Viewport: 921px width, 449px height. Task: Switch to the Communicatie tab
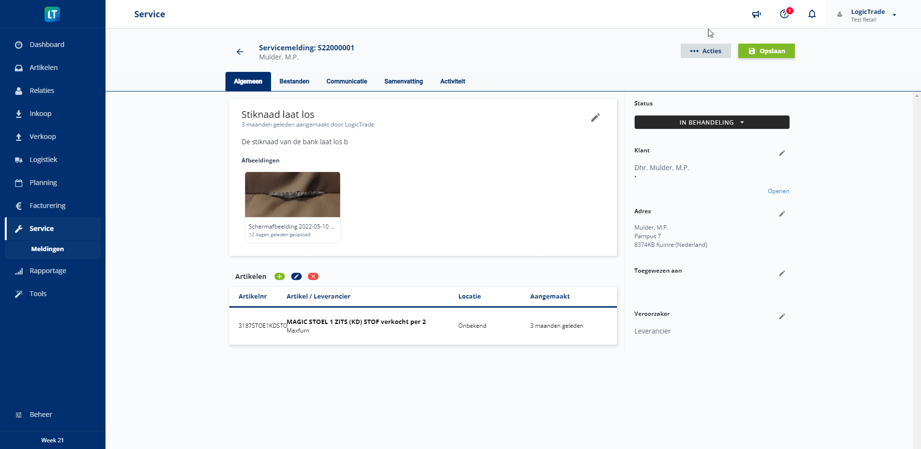(x=346, y=81)
